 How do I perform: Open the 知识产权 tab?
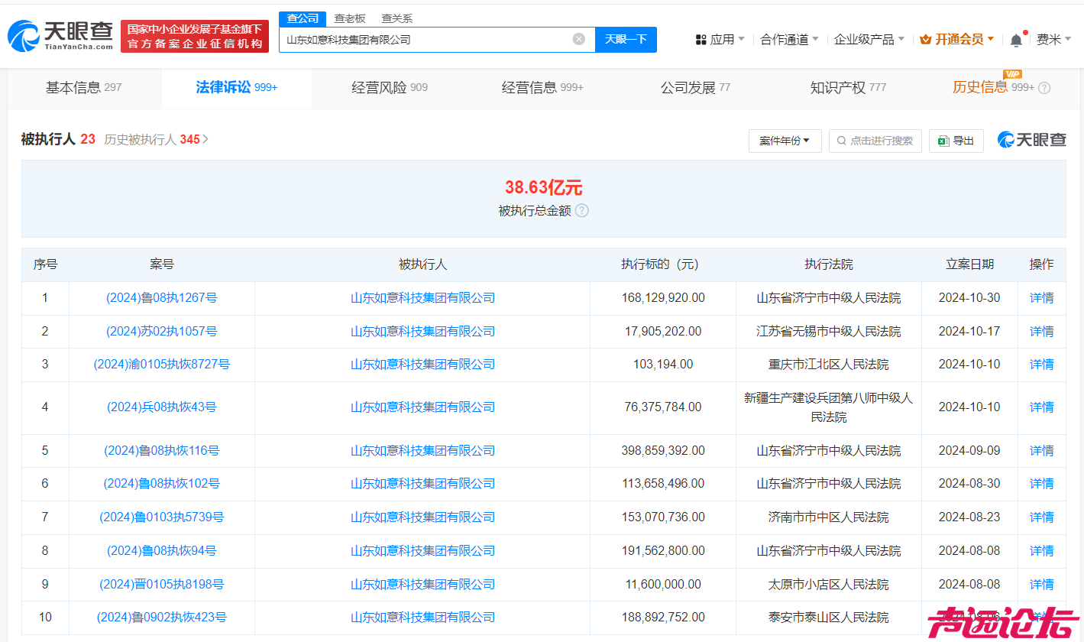848,88
